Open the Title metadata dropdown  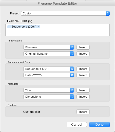pyautogui.click(x=49, y=90)
